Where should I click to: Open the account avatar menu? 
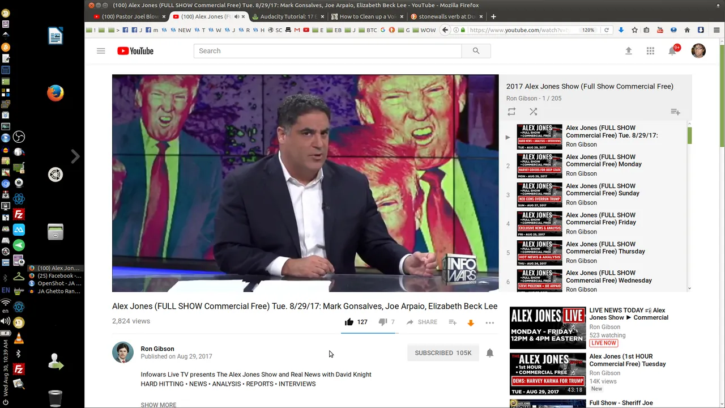point(698,51)
